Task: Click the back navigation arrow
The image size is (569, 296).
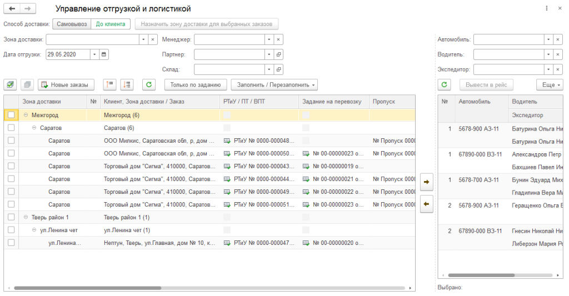Action: [x=12, y=9]
